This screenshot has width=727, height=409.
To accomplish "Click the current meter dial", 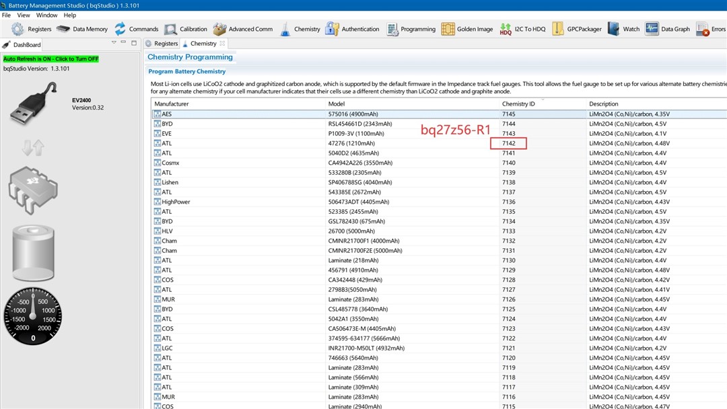I will point(33,316).
